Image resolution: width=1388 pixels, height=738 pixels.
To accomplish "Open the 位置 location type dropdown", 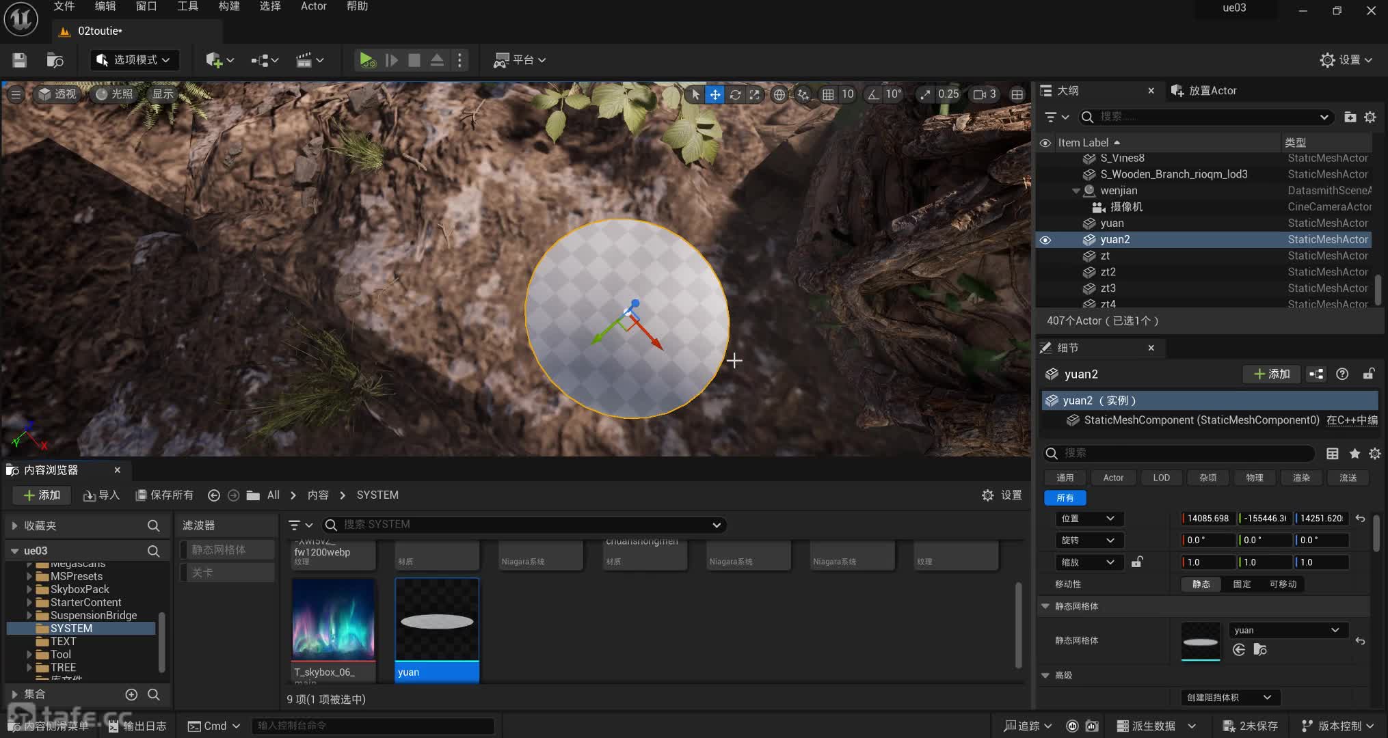I will (x=1088, y=519).
